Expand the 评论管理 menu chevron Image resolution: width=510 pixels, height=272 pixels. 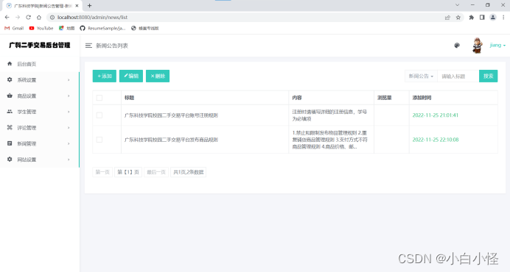click(69, 128)
